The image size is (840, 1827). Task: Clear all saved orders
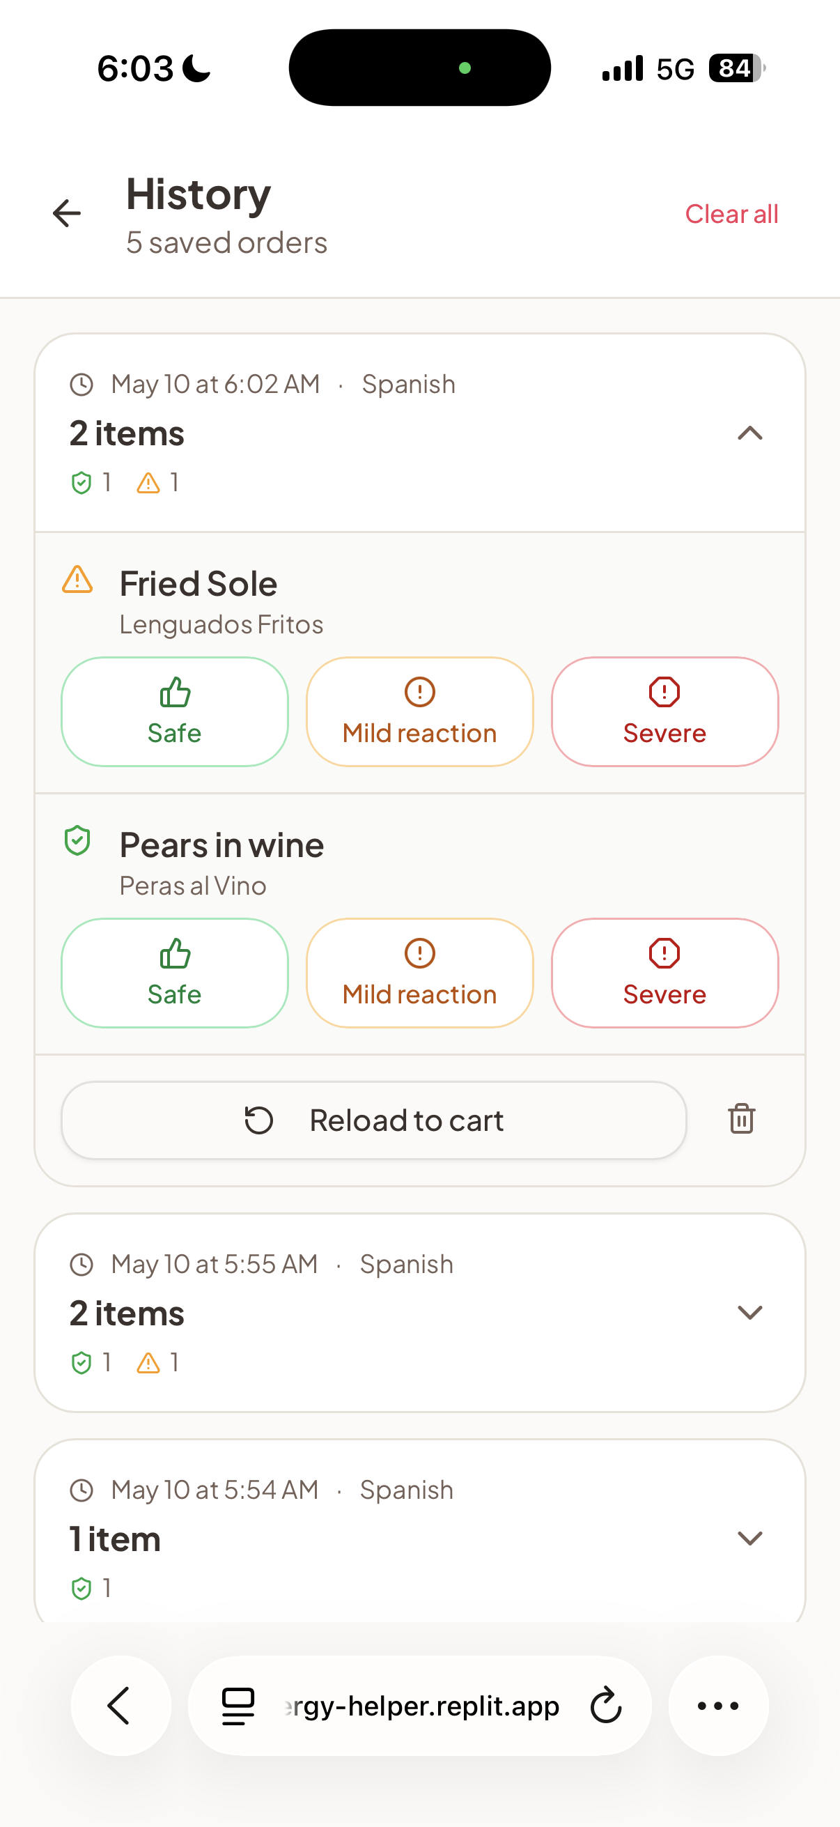click(x=731, y=213)
